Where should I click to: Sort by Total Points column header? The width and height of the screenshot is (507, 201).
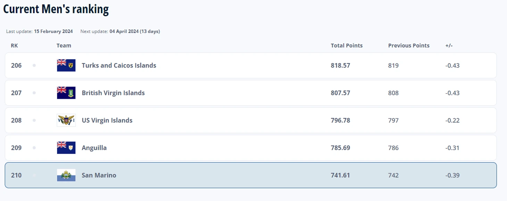pyautogui.click(x=347, y=45)
